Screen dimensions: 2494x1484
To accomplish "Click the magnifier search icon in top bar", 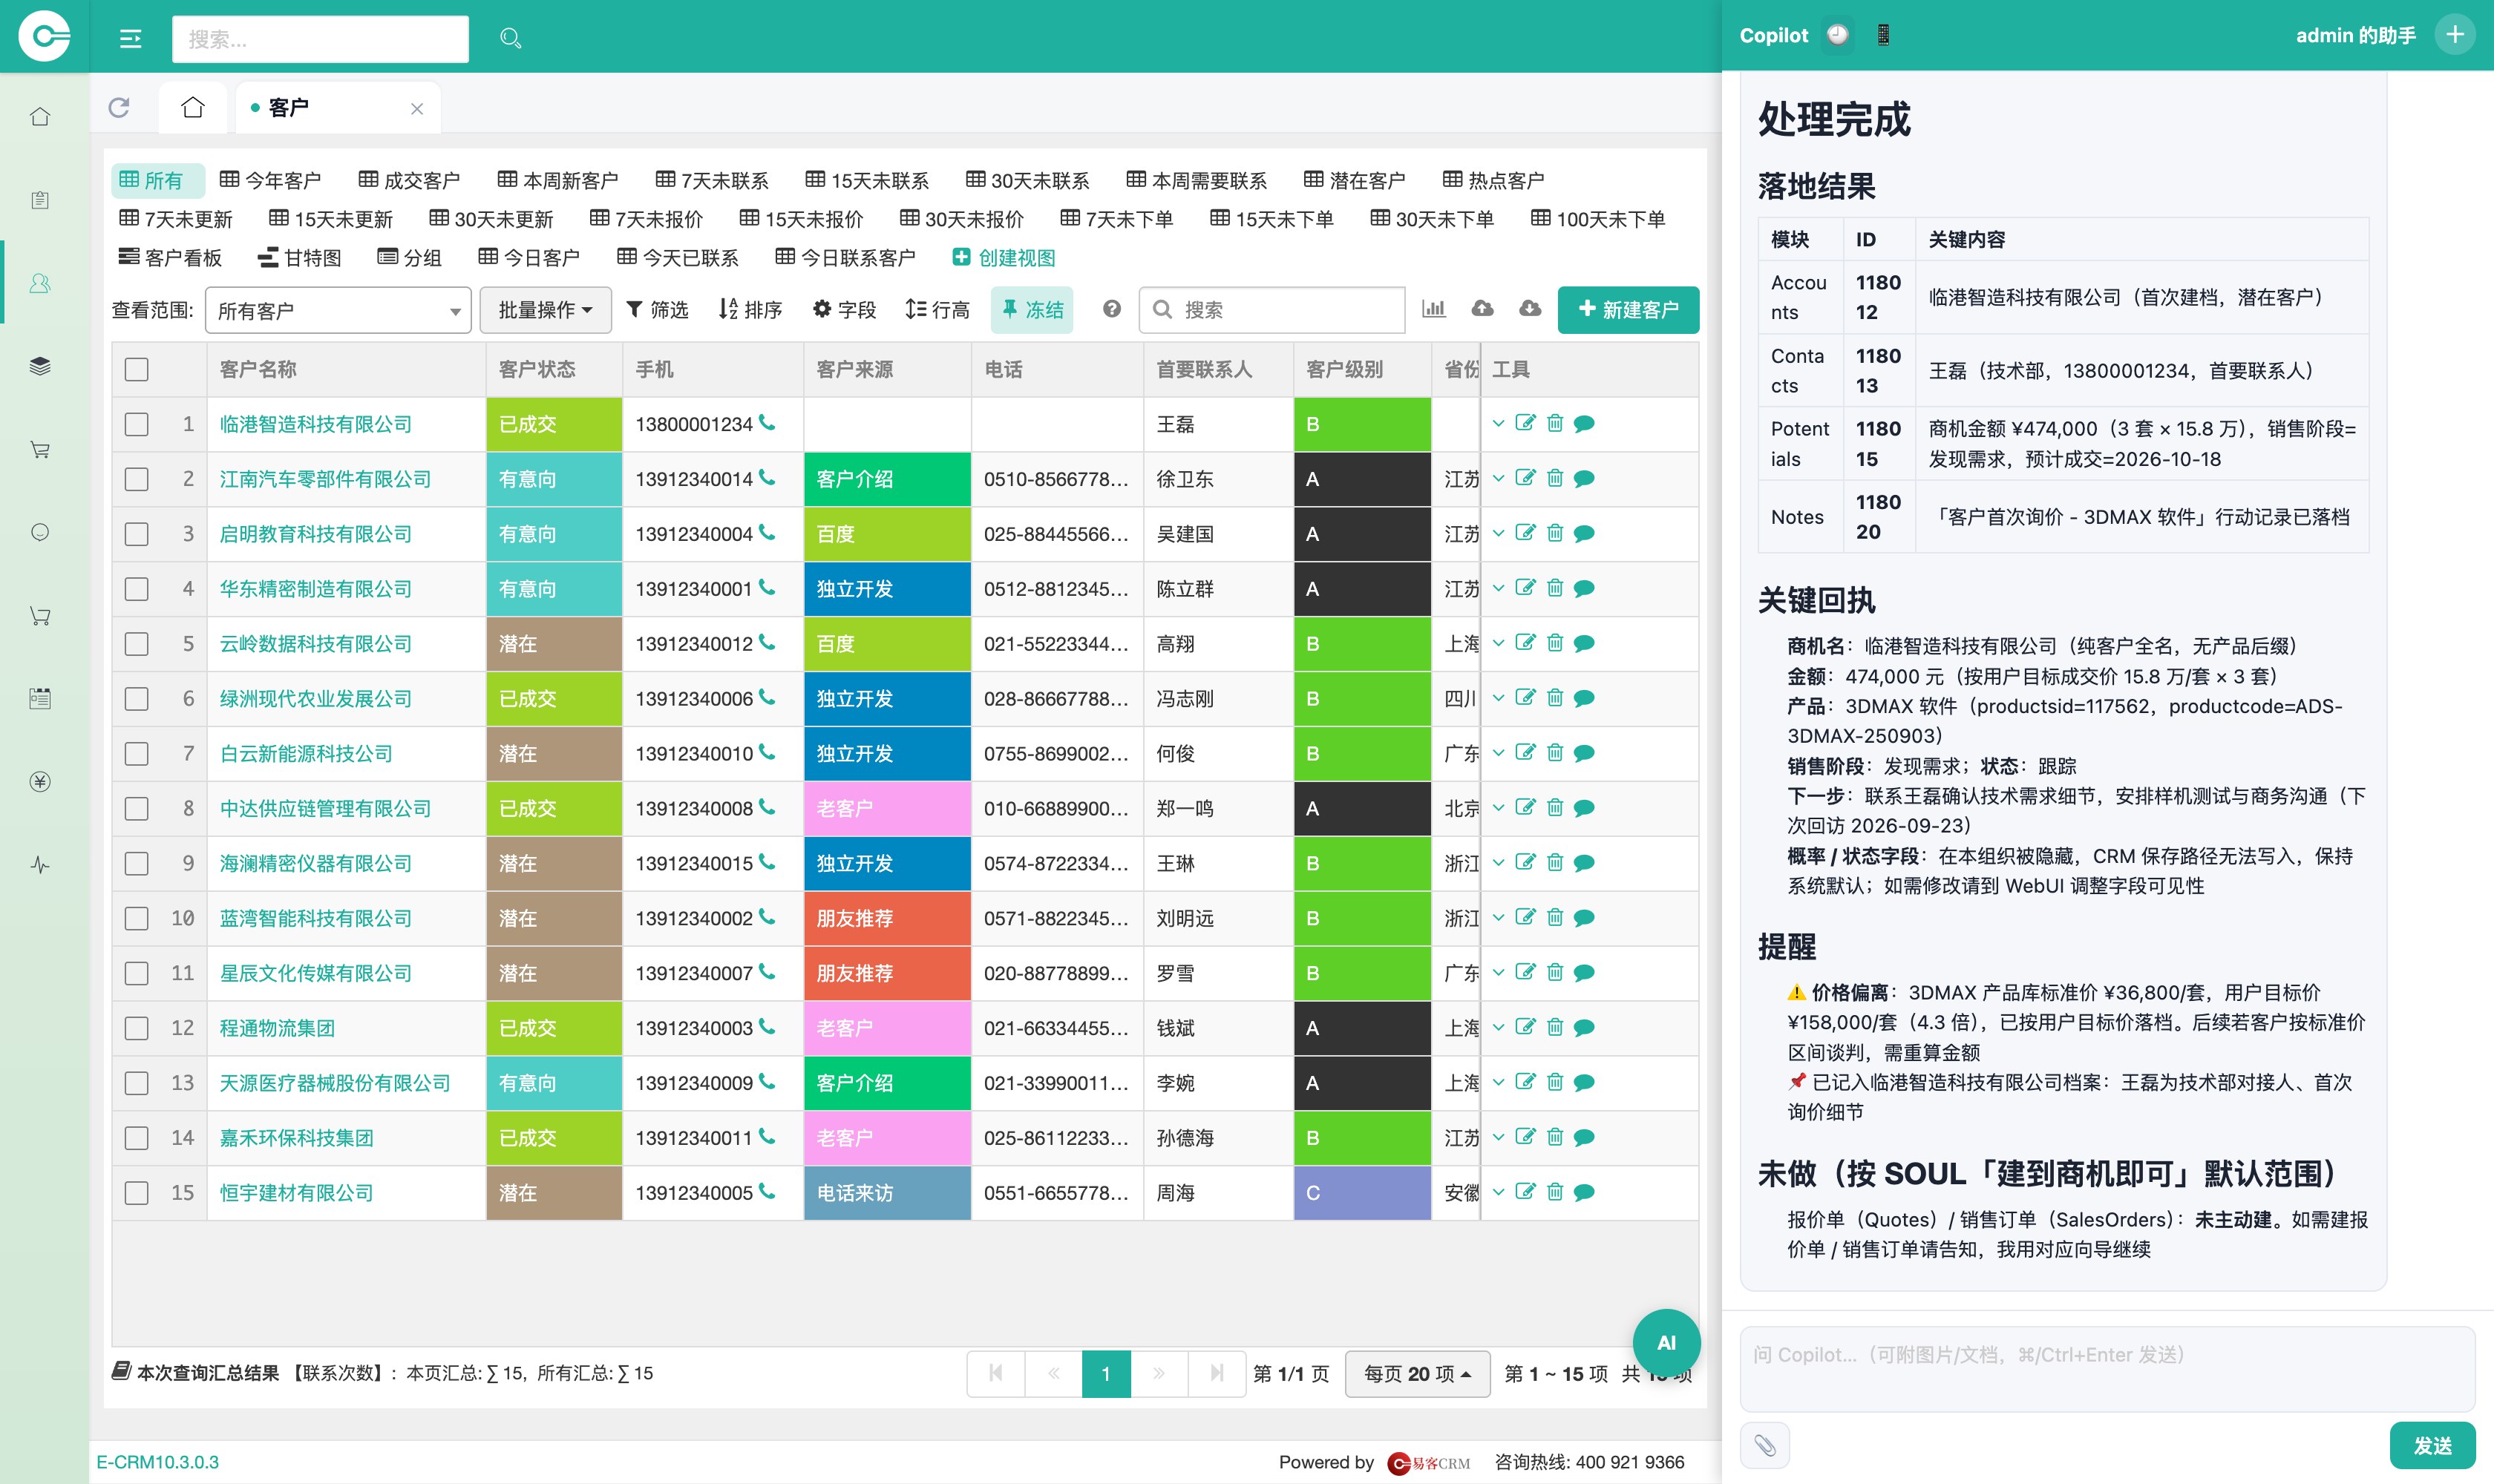I will coord(510,38).
